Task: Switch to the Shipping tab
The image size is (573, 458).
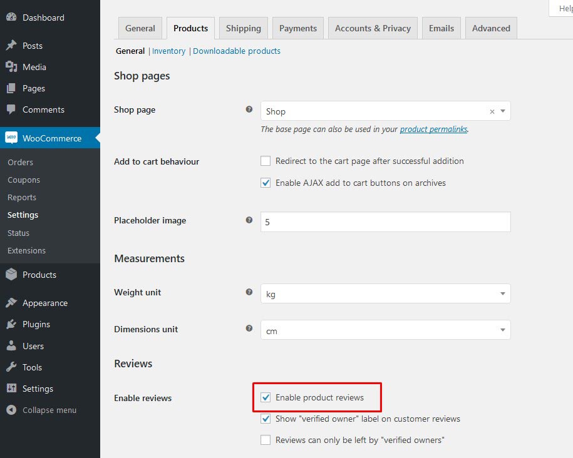Action: [243, 28]
